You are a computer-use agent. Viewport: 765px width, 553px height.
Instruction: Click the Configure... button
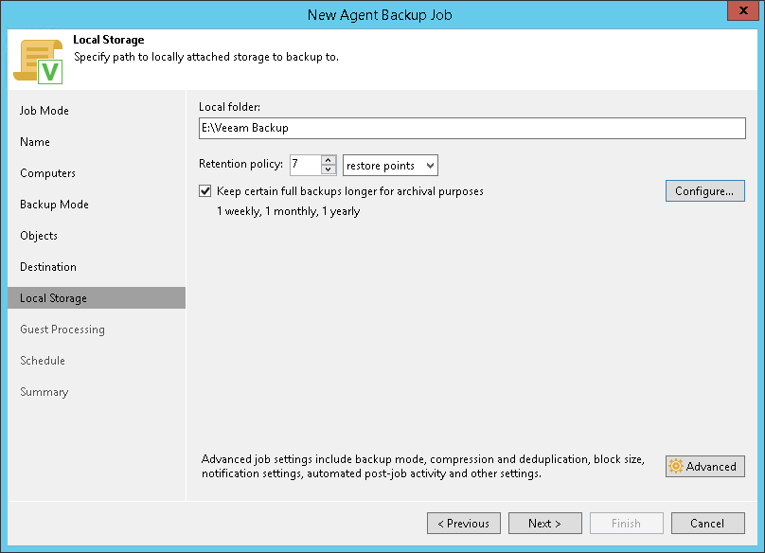(x=704, y=191)
